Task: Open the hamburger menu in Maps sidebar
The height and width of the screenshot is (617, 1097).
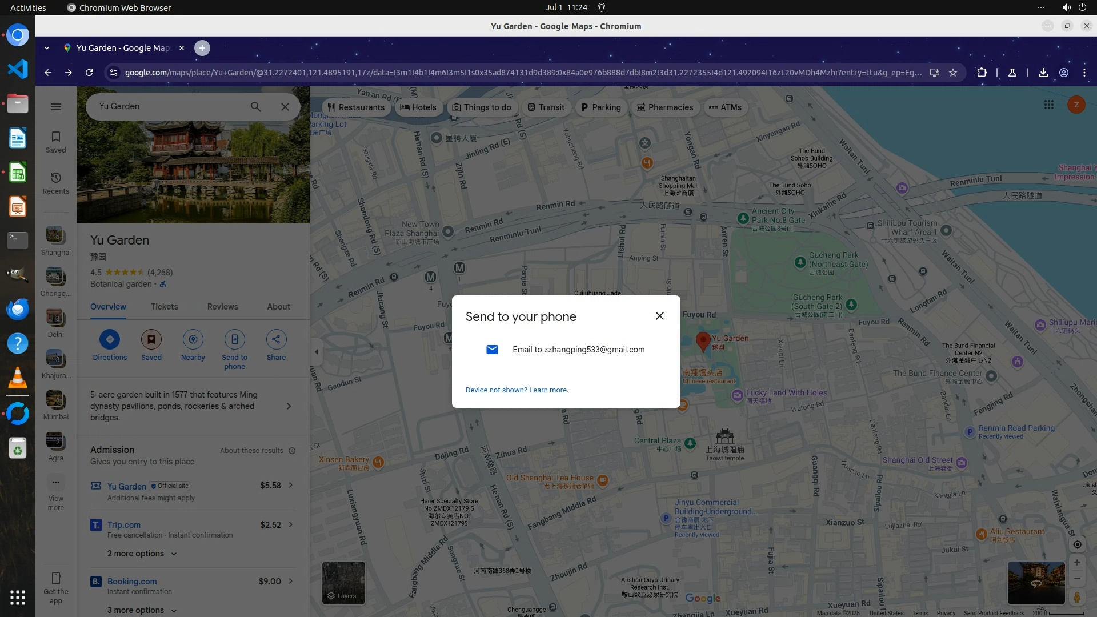Action: (56, 107)
